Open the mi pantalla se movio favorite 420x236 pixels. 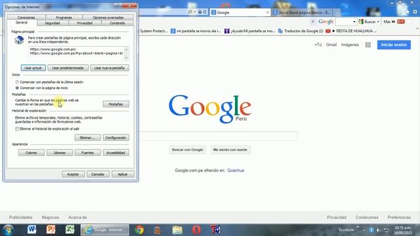[196, 31]
